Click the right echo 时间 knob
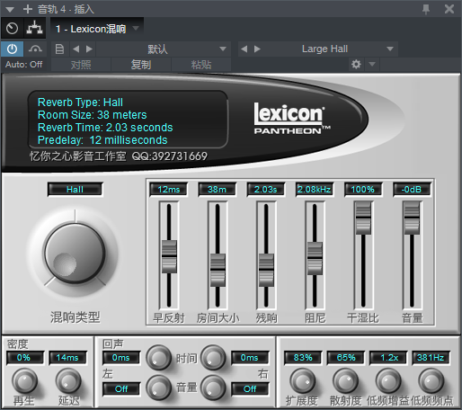Image resolution: width=462 pixels, height=410 pixels. coord(213,358)
